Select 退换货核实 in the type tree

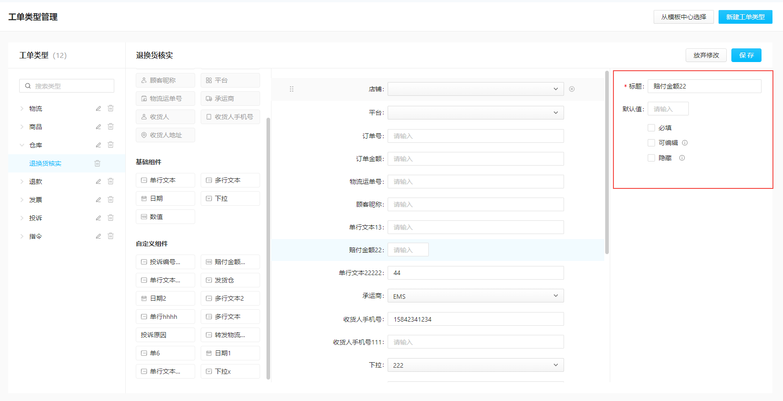pyautogui.click(x=45, y=163)
